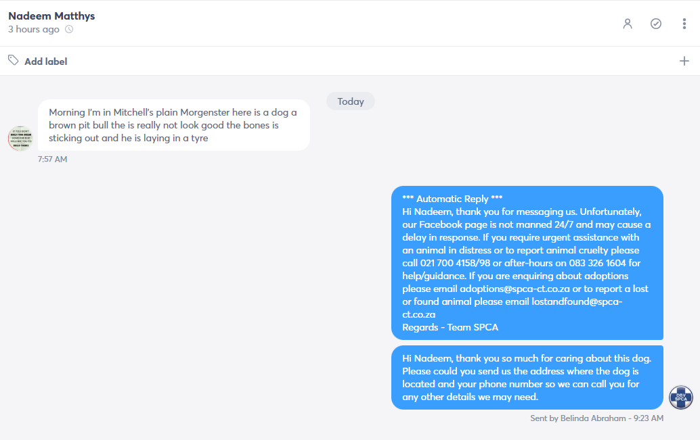Click the plus icon to add label
This screenshot has height=440, width=700.
pos(684,61)
